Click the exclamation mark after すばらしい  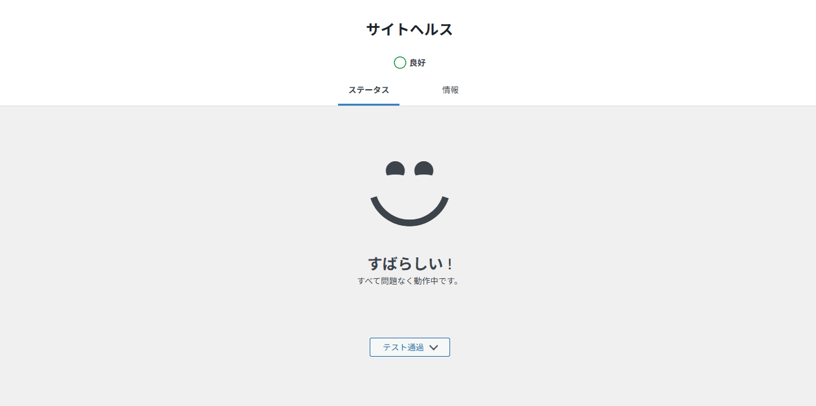coord(449,264)
